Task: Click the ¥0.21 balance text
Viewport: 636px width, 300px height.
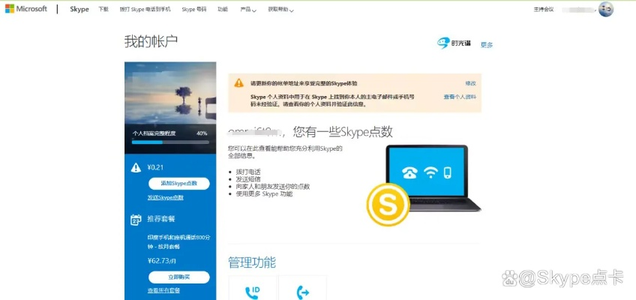Action: [x=156, y=167]
